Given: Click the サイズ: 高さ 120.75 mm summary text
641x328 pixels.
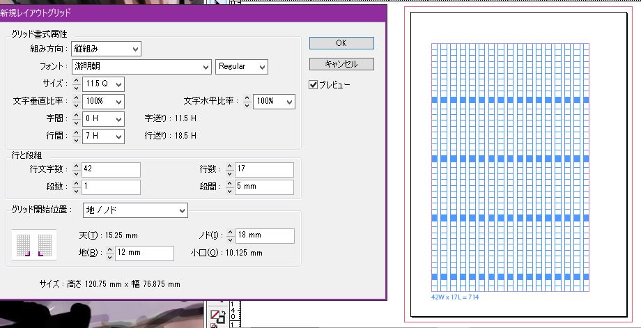Looking at the screenshot, I should click(109, 284).
